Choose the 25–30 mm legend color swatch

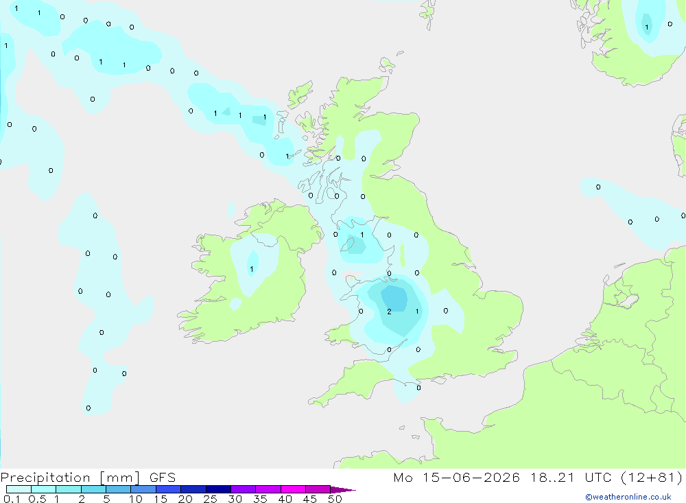tap(218, 489)
